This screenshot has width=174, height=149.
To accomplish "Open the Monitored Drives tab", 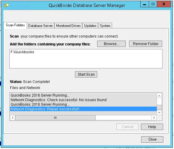I will [68, 26].
